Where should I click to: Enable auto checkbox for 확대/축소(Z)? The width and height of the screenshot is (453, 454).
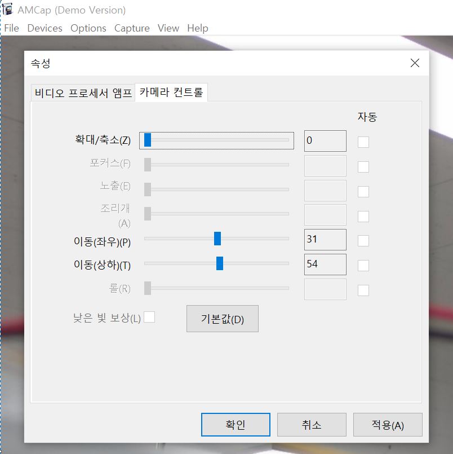(363, 142)
